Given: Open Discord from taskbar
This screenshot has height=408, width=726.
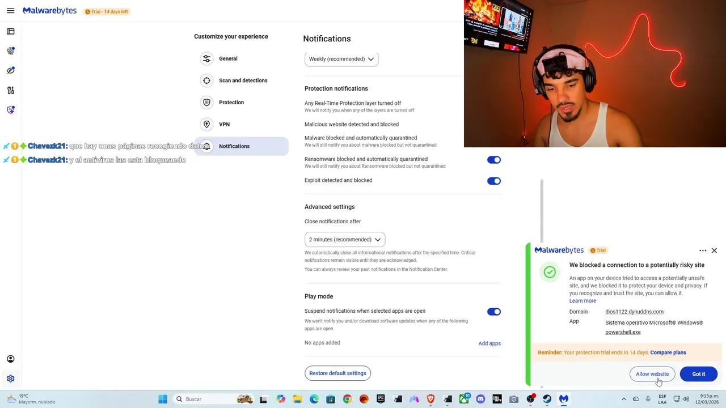Looking at the screenshot, I should click(480, 399).
